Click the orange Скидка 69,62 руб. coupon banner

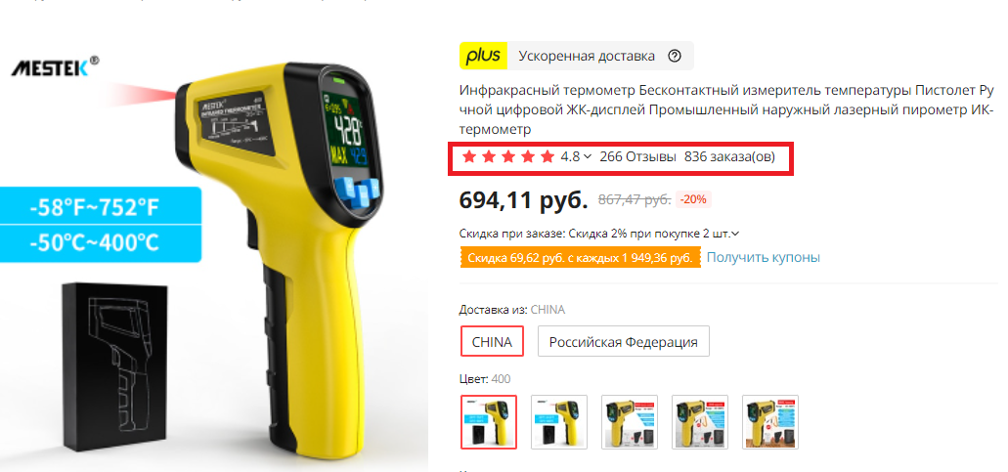(x=580, y=258)
